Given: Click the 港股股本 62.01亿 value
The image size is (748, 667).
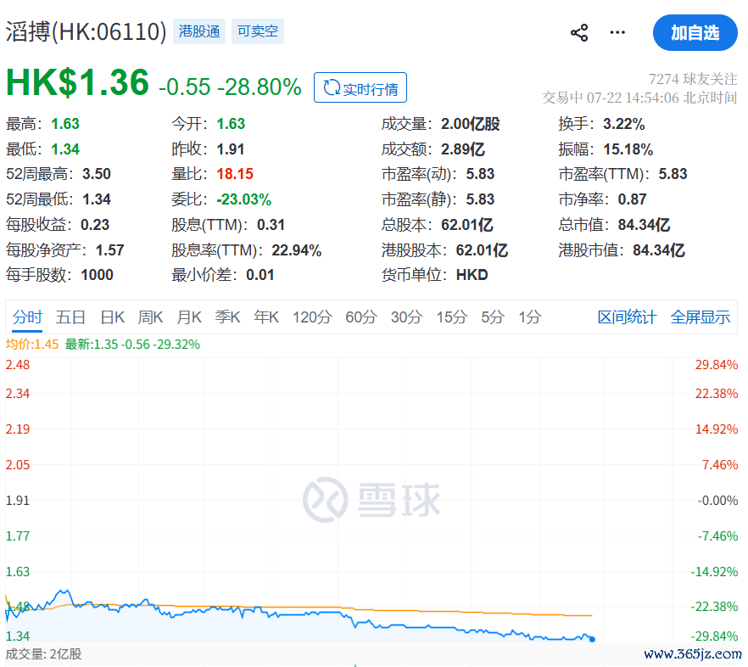Looking at the screenshot, I should point(482,250).
